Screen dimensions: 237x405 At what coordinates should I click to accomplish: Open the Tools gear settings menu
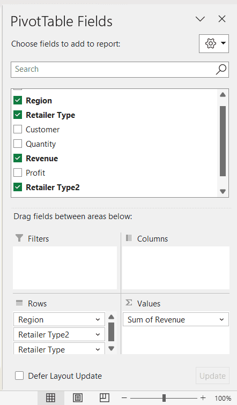214,43
